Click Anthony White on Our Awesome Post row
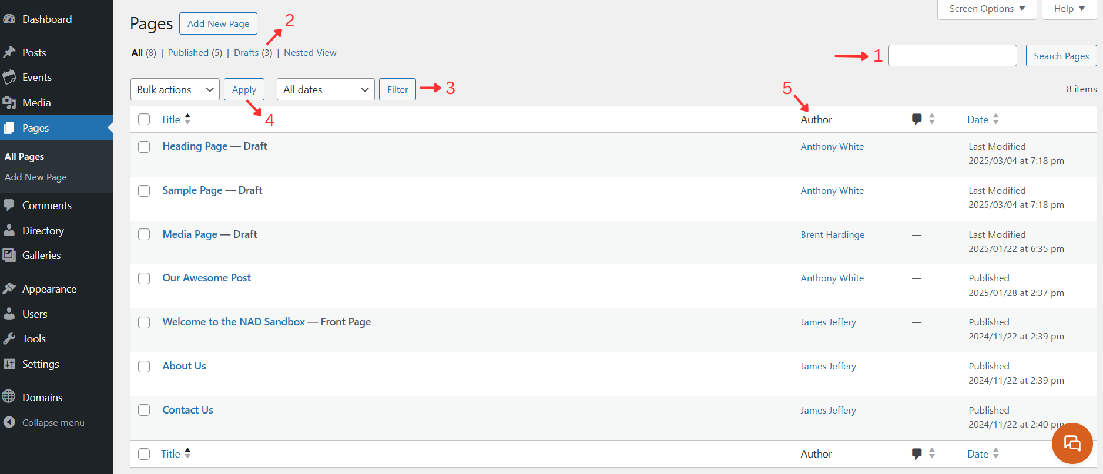Screen dimensions: 1103x474 832,278
